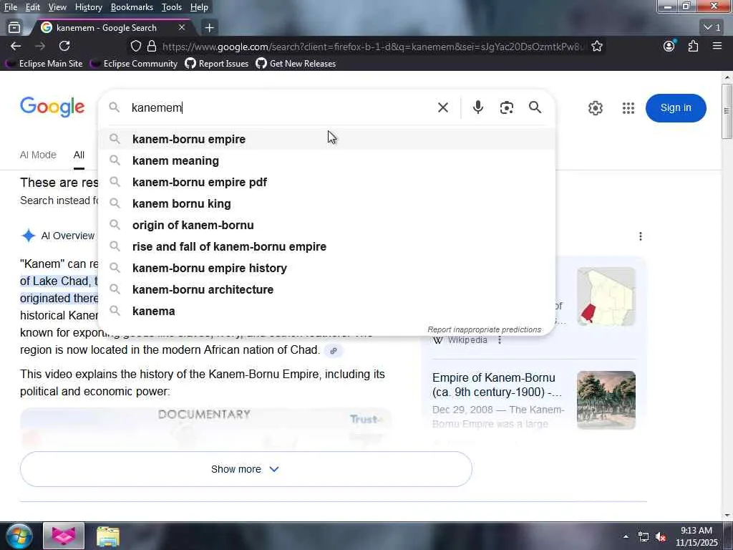Open Eclipse Community bookmark
Screen dimensions: 733x550
click(134, 64)
